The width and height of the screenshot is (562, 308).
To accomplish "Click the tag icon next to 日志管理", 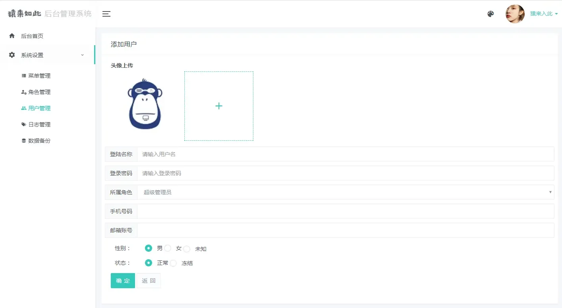I will coord(24,124).
